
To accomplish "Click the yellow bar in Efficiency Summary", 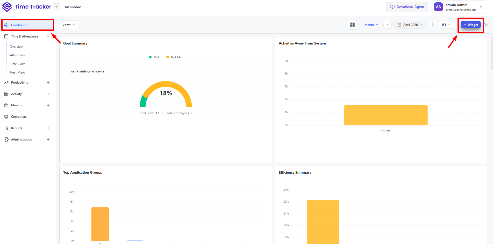I will (323, 222).
